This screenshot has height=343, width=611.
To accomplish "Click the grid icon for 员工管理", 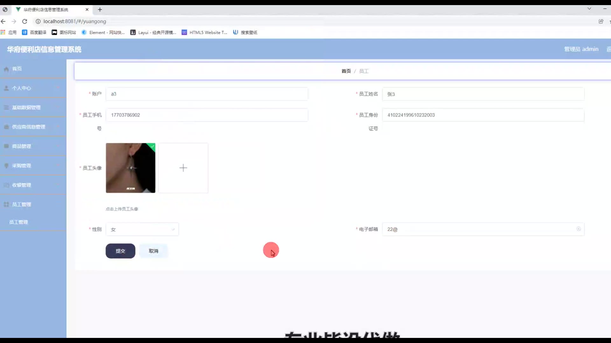I will (6, 204).
